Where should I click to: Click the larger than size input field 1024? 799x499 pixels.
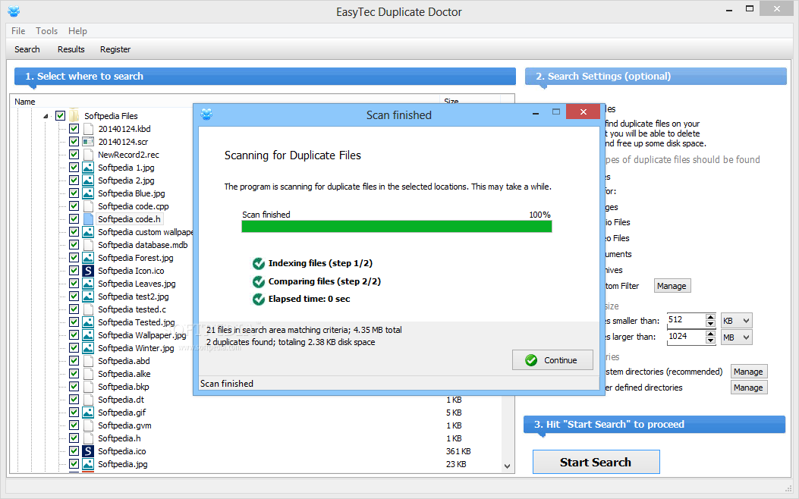[x=686, y=337]
